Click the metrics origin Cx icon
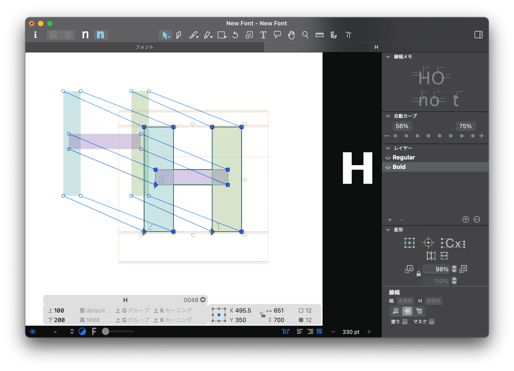Viewport: 514px width, 371px height. pyautogui.click(x=453, y=243)
